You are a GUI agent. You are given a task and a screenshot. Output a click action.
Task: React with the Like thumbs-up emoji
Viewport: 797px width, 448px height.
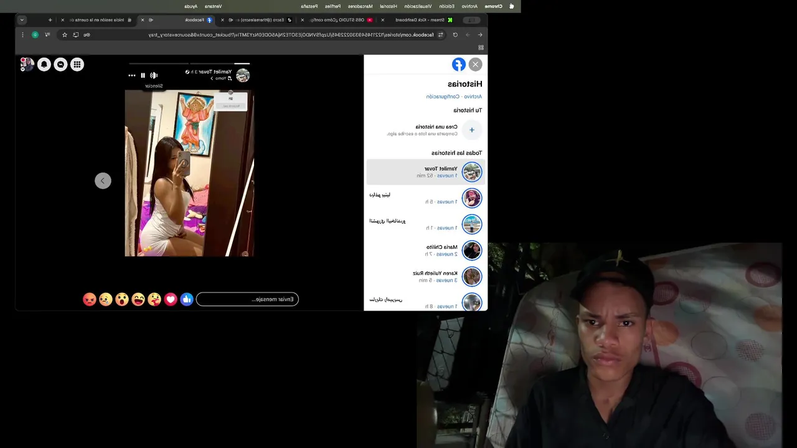tap(187, 299)
